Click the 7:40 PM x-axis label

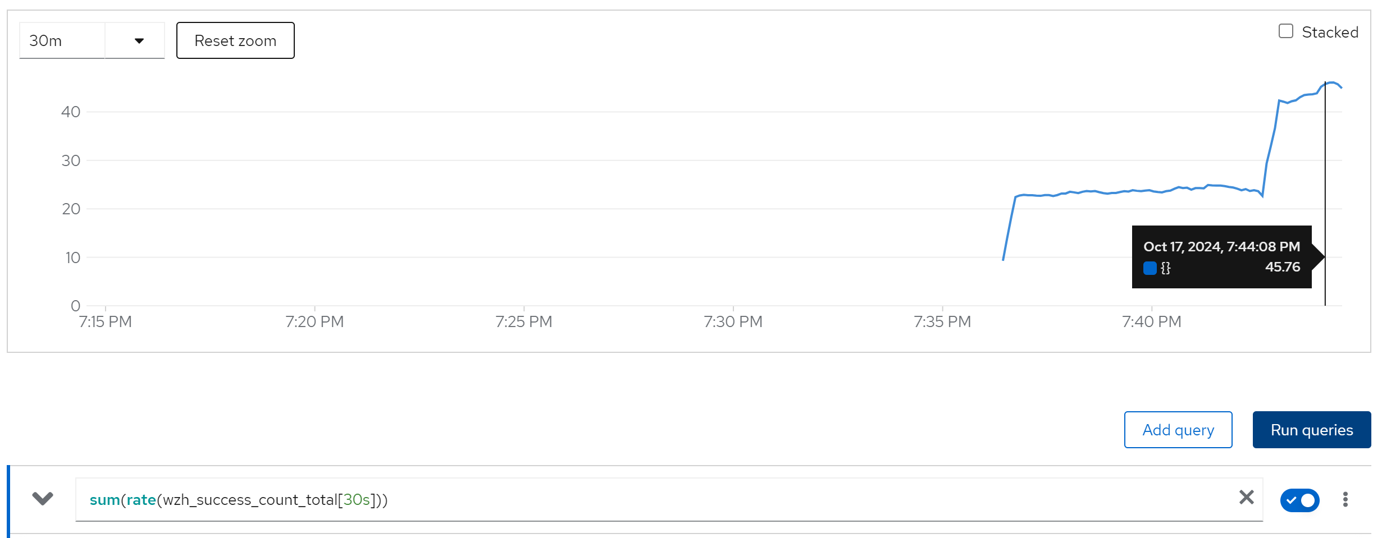coord(1151,321)
